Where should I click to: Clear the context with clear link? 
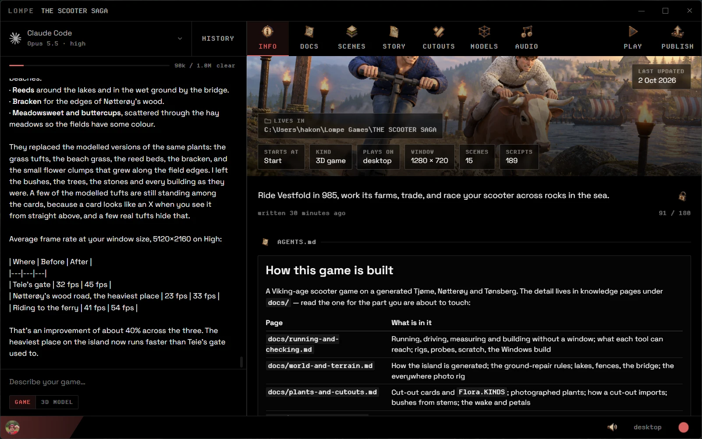(x=226, y=66)
